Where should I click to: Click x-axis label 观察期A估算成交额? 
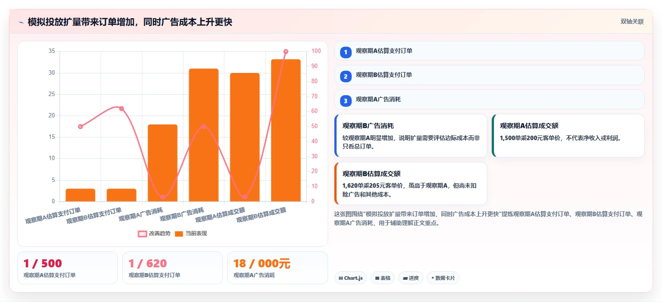tap(221, 215)
